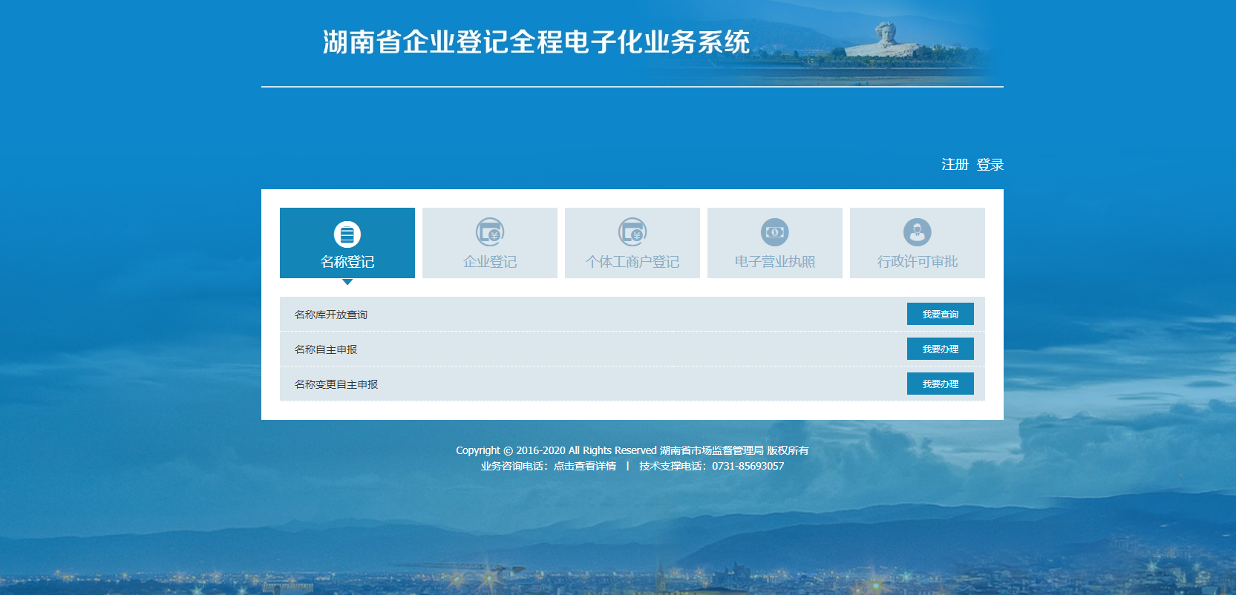Click the 电子营业执照 banknote icon

[774, 232]
